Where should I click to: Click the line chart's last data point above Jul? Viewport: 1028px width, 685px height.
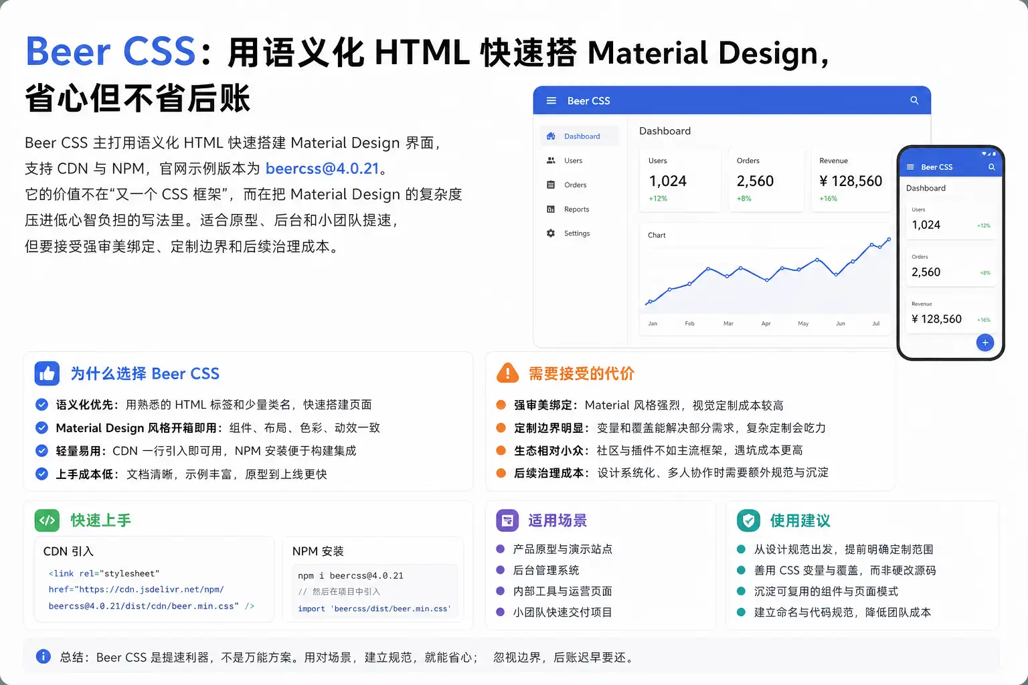(889, 239)
